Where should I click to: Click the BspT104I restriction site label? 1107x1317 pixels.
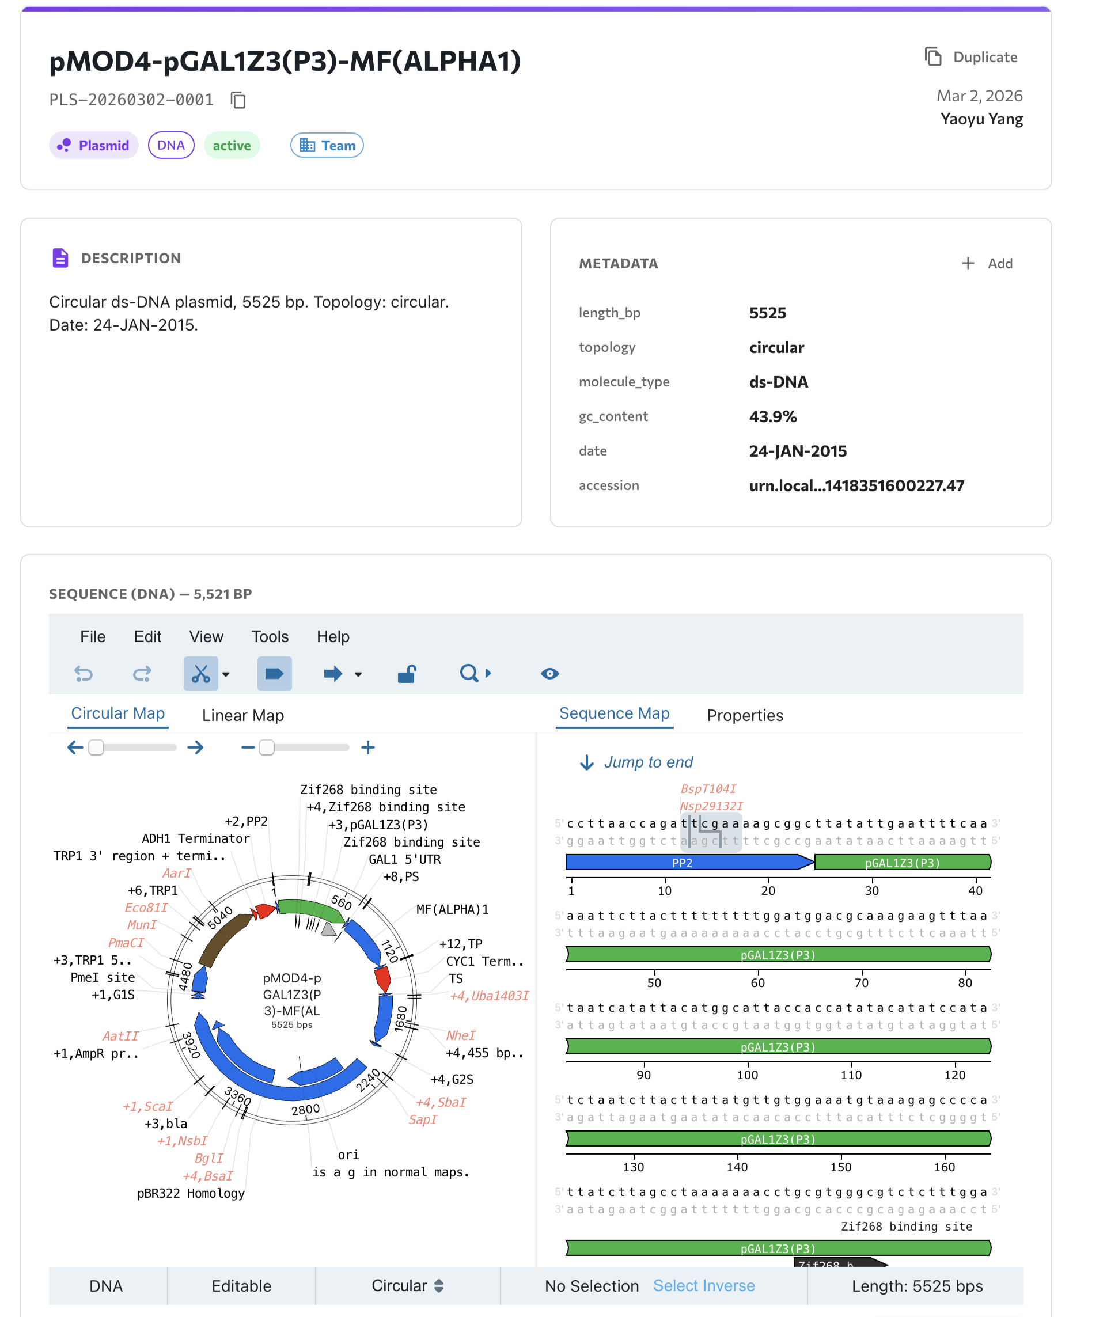[x=708, y=789]
